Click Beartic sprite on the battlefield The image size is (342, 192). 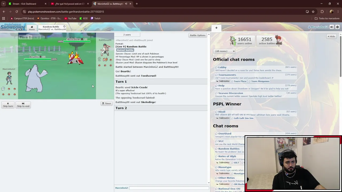[x=36, y=78]
